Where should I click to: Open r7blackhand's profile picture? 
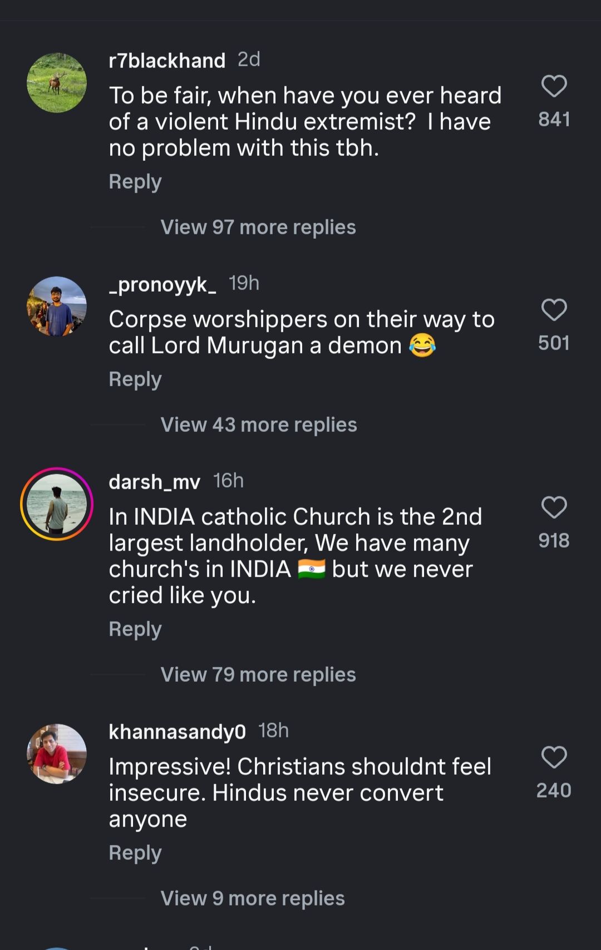coord(57,83)
